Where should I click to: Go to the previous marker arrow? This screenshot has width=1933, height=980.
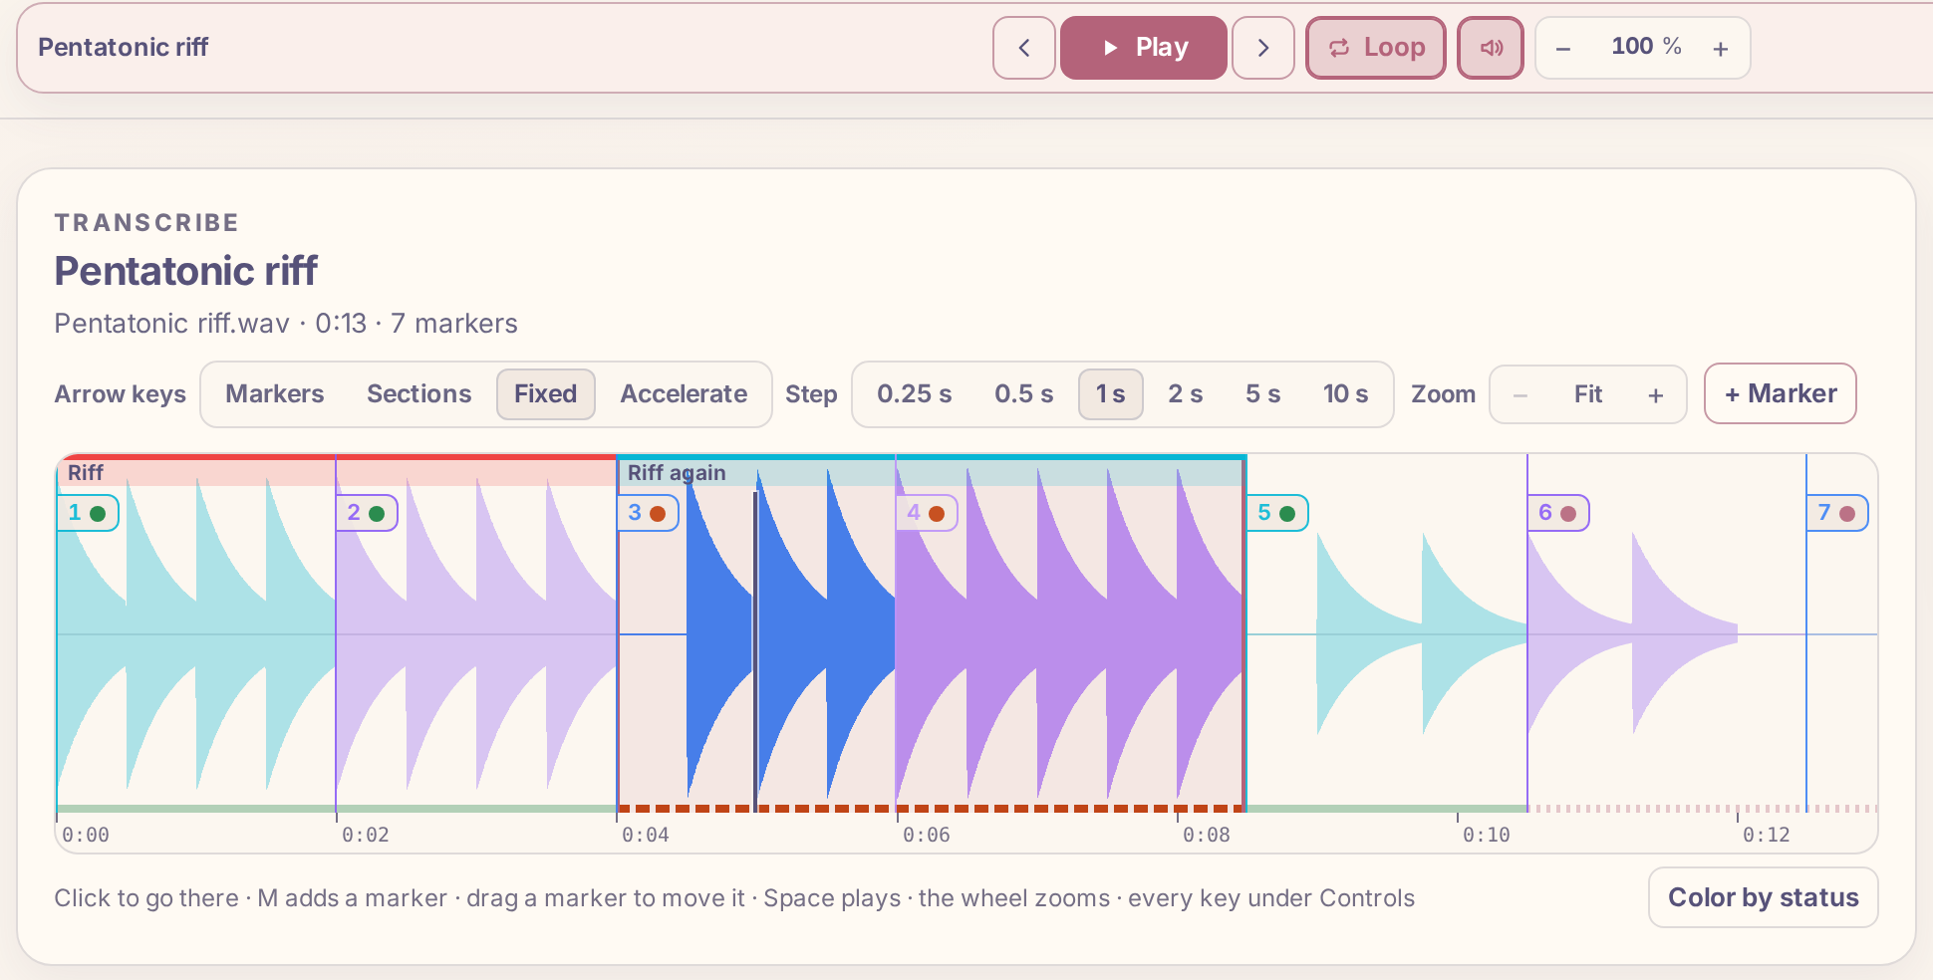(x=1023, y=48)
